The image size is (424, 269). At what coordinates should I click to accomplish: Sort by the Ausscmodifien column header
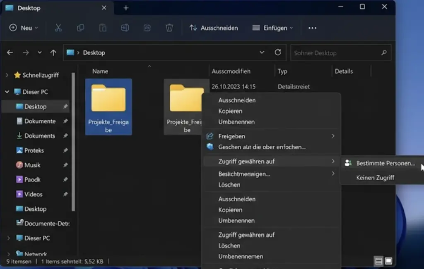tap(231, 71)
